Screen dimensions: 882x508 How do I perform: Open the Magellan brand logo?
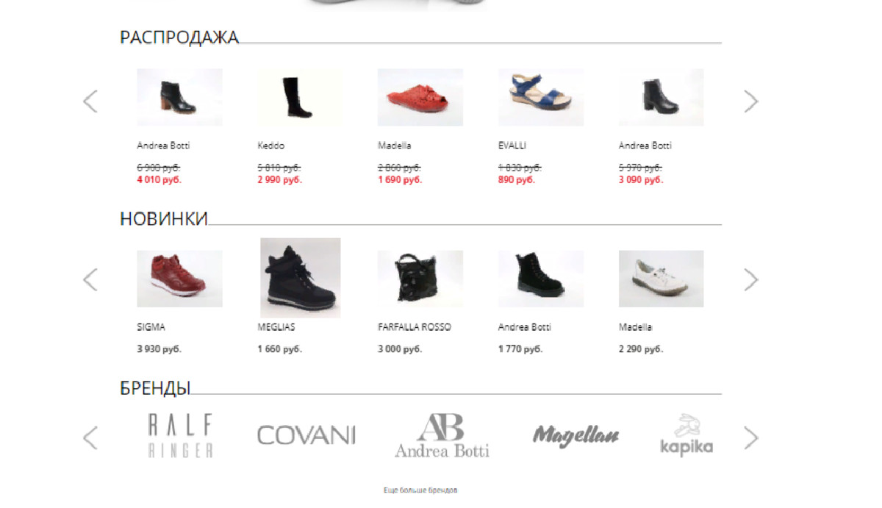tap(576, 435)
